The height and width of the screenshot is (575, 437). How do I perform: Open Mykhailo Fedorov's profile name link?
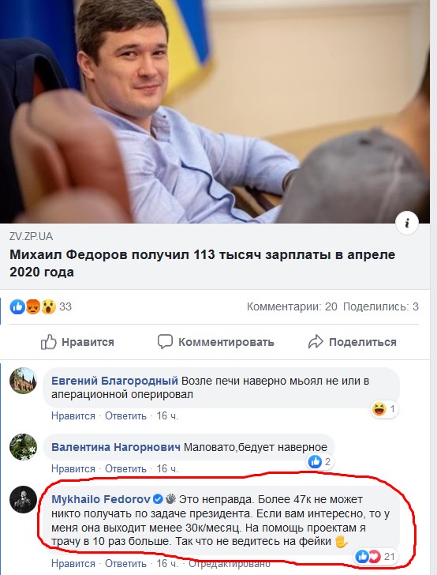tap(101, 499)
